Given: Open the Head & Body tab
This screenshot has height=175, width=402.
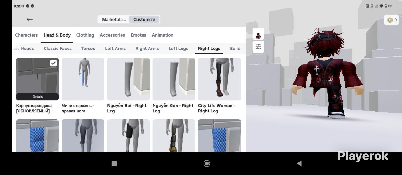Looking at the screenshot, I should [x=57, y=35].
